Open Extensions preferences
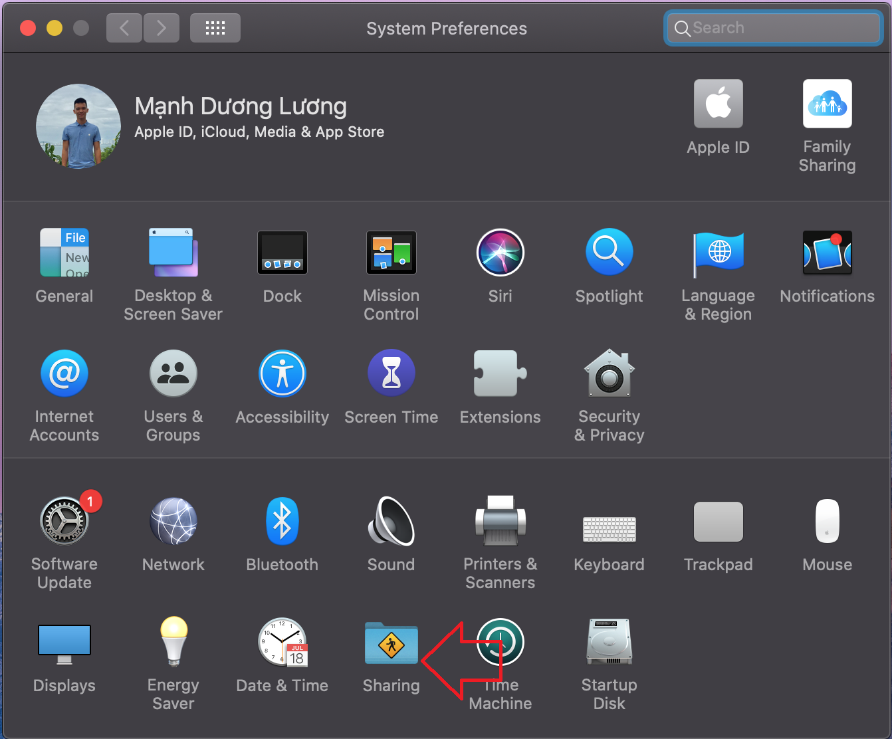Image resolution: width=892 pixels, height=739 pixels. click(501, 373)
